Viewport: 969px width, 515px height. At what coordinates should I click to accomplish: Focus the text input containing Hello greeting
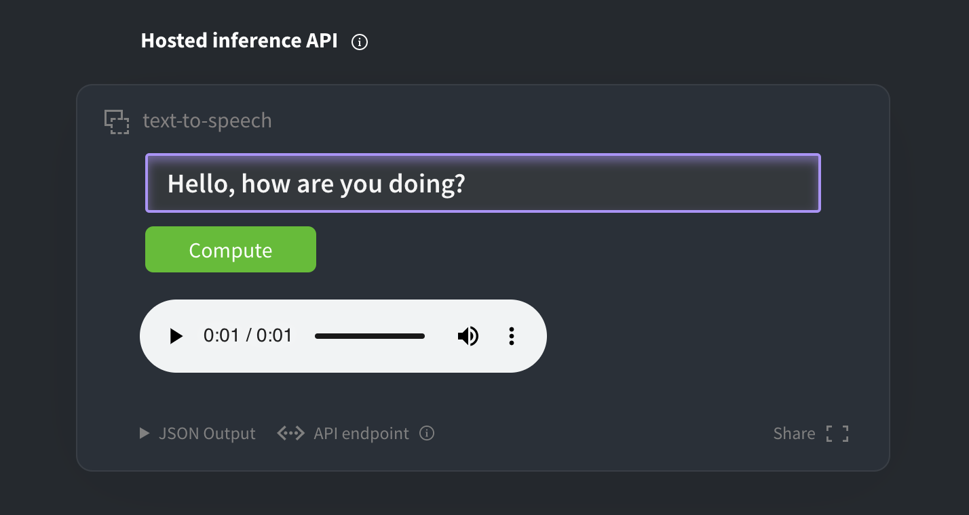pyautogui.click(x=483, y=183)
